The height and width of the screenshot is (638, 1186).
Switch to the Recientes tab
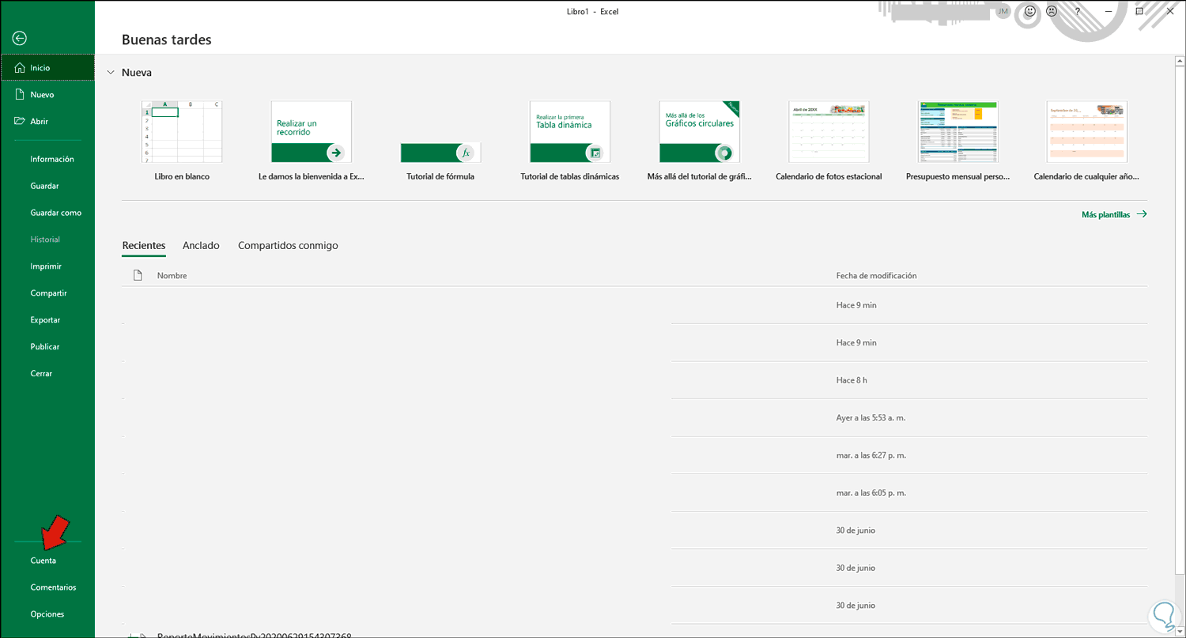point(144,246)
